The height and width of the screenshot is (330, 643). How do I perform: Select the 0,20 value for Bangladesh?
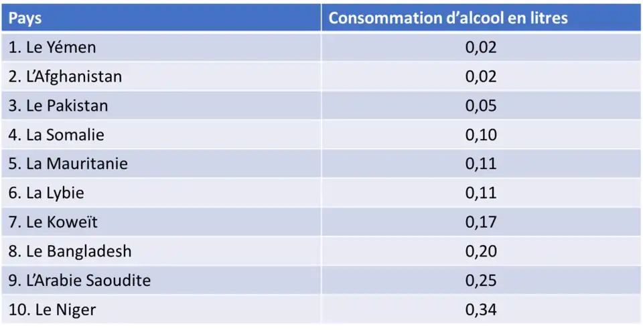(x=481, y=251)
